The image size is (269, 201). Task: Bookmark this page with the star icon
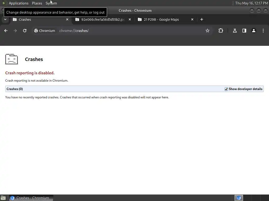[208, 31]
